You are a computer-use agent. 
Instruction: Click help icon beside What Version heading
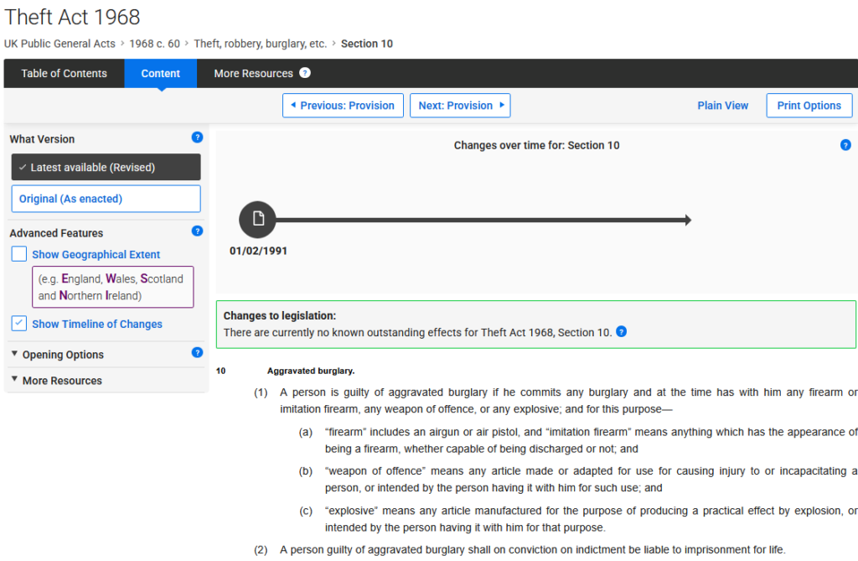[x=197, y=138]
